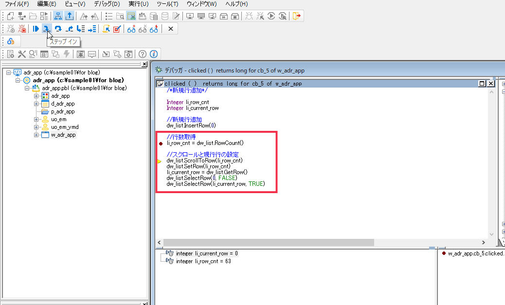Select the li_row_cnt = 63 variable entry
Screen dimensions: 505x305
203,261
